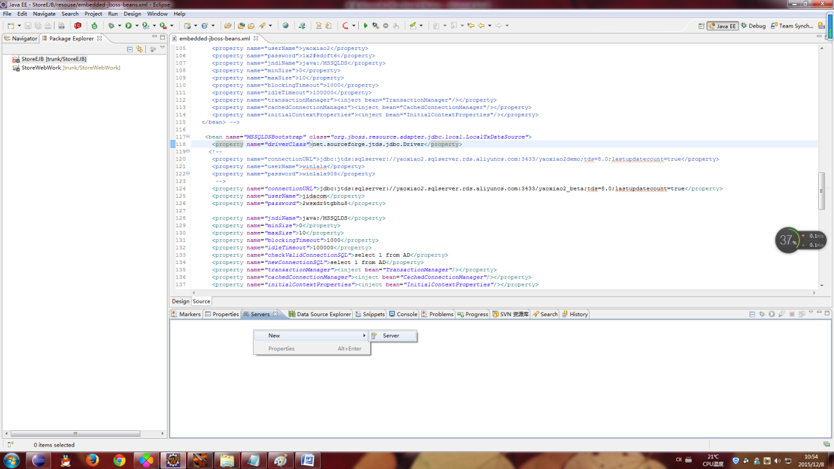Switch to the Problems tab
834x469 pixels.
tap(437, 314)
